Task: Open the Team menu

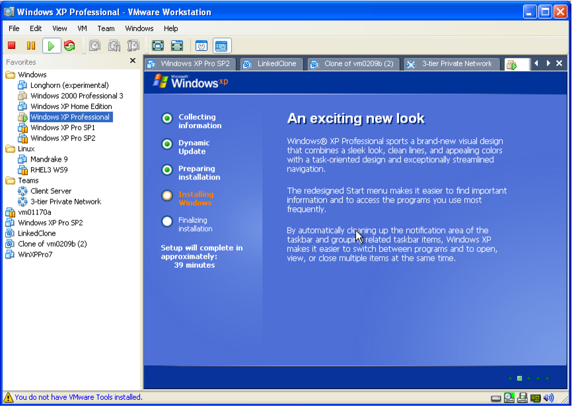Action: [106, 28]
